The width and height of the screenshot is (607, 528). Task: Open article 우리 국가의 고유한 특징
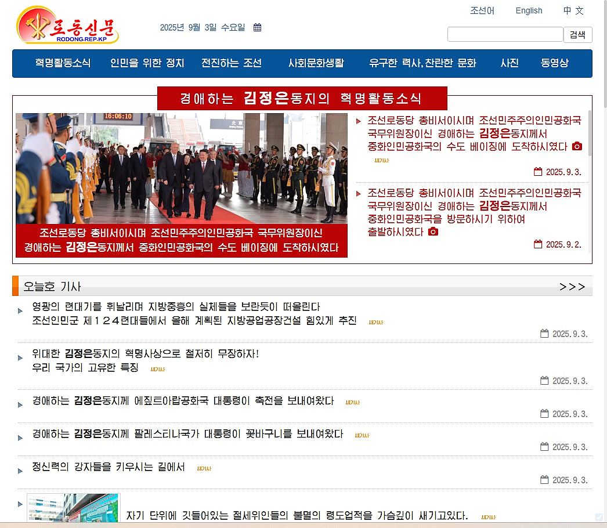pos(145,360)
